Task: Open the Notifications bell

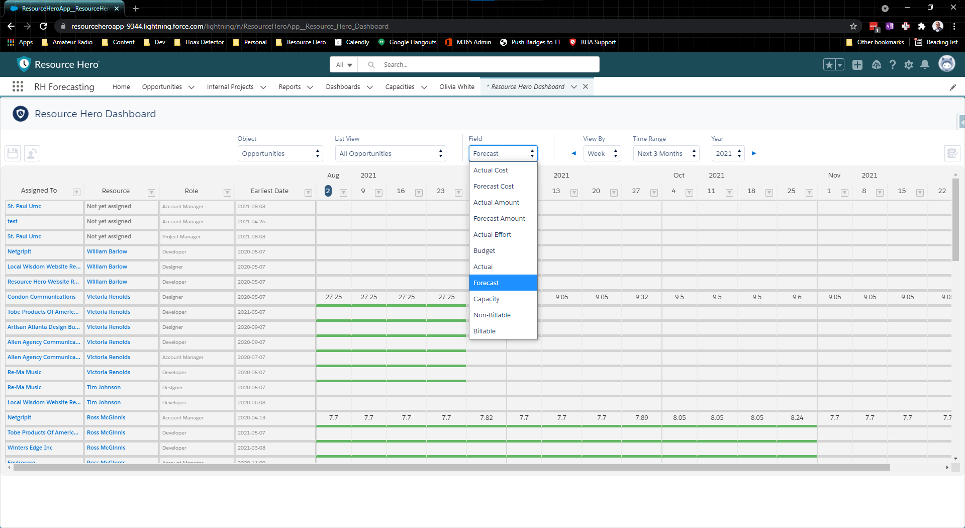Action: [x=925, y=64]
